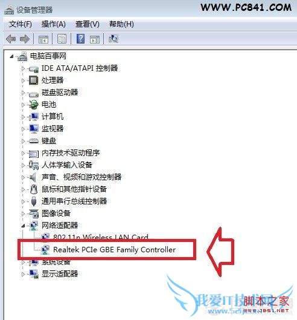The image size is (297, 320).
Task: Select the 声音、视频和游戏控制器 item
Action: [81, 177]
